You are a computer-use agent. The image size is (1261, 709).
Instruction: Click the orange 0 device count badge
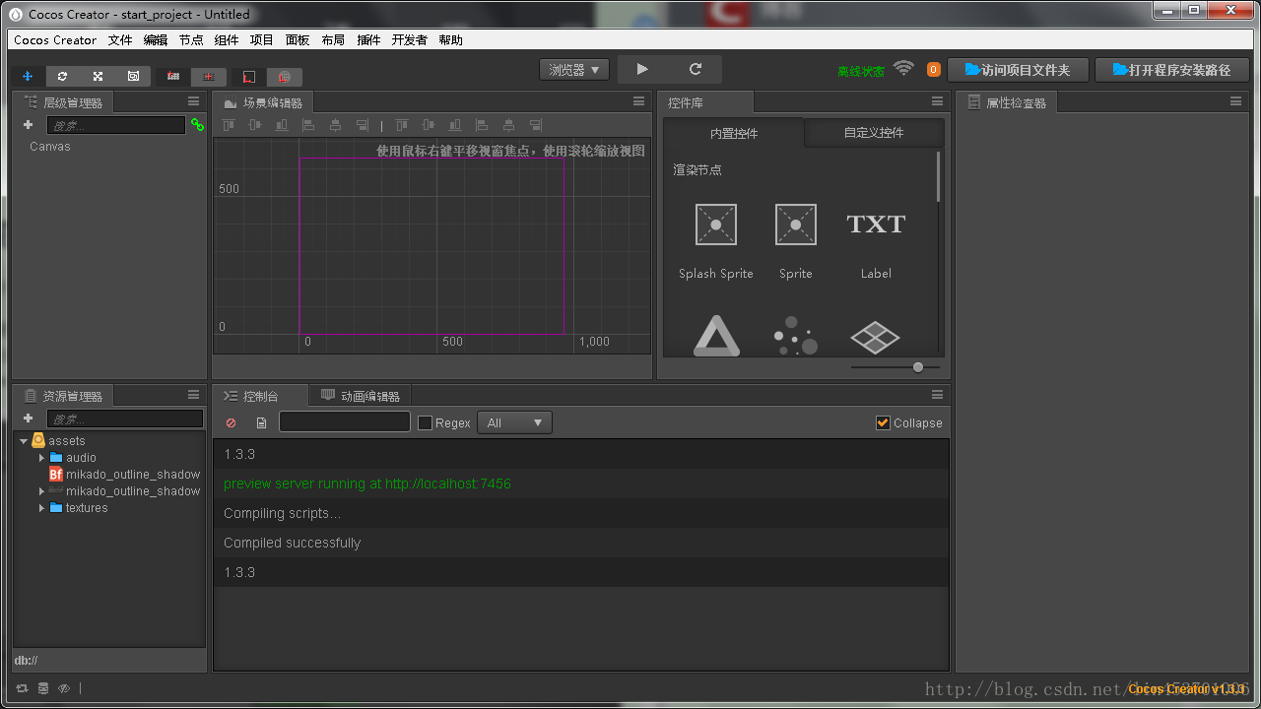tap(934, 69)
